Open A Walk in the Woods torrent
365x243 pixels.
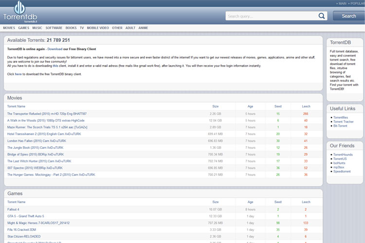[46, 121]
